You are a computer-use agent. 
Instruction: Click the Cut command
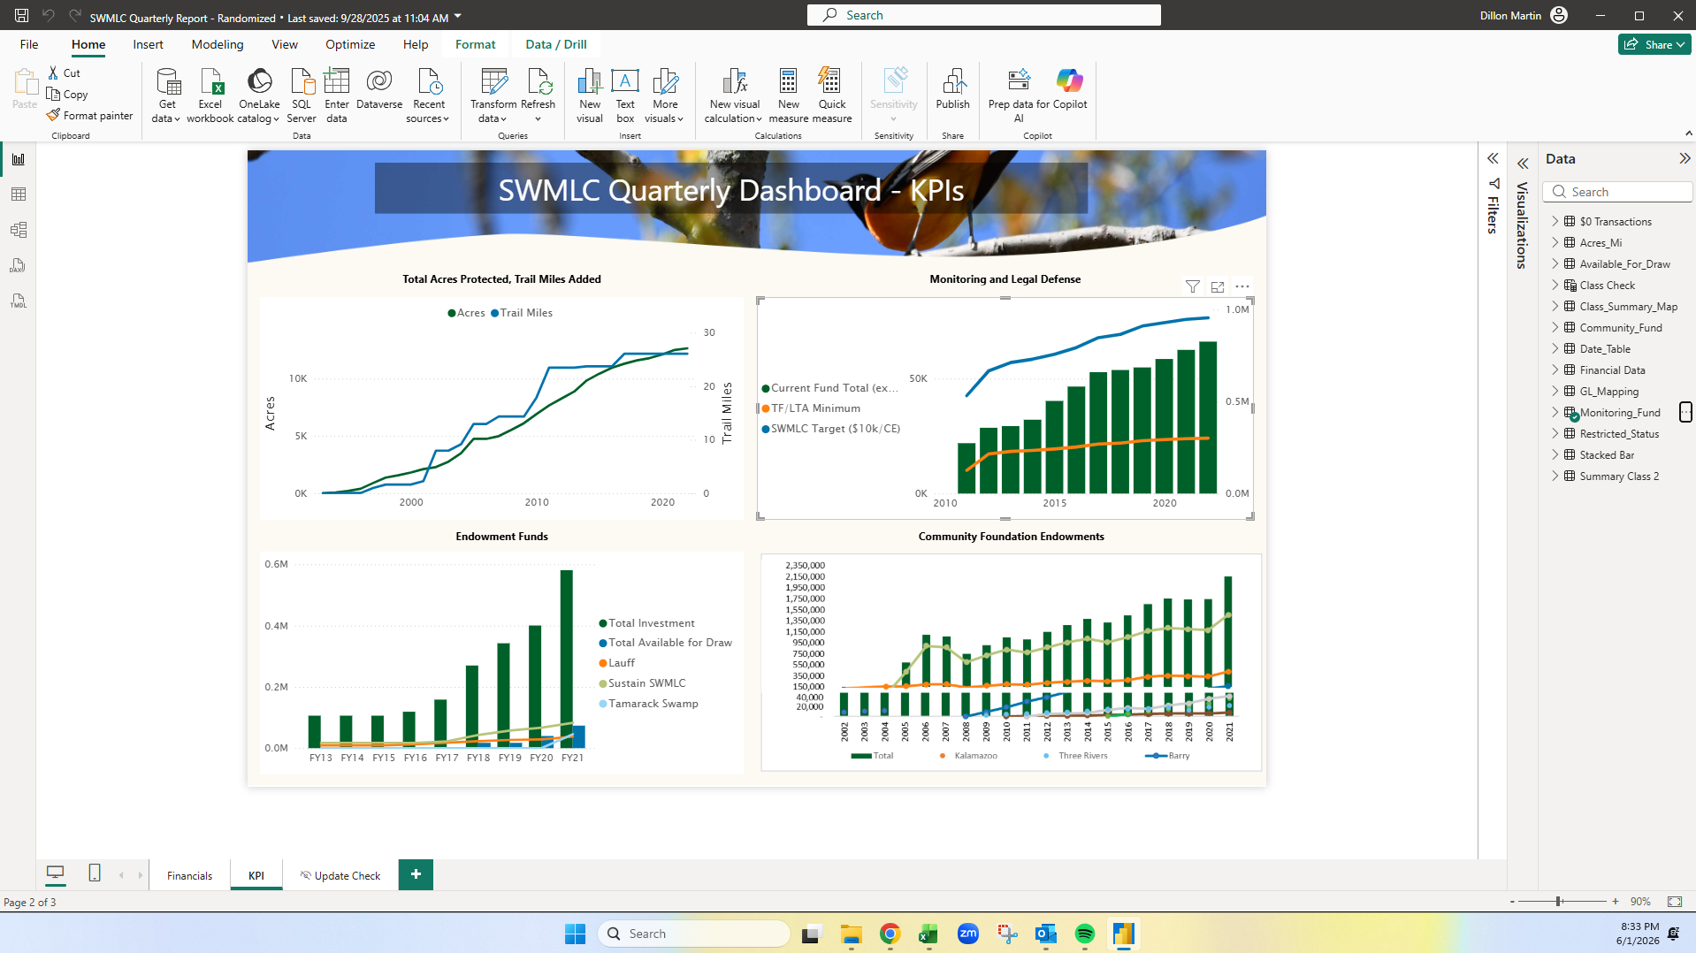tap(65, 73)
